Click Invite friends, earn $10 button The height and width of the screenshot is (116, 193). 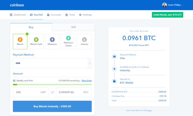(167, 15)
